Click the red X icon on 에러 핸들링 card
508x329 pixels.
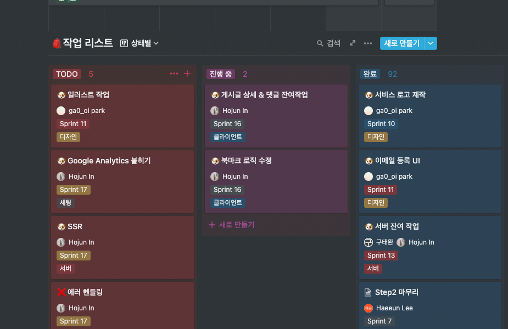tap(60, 292)
